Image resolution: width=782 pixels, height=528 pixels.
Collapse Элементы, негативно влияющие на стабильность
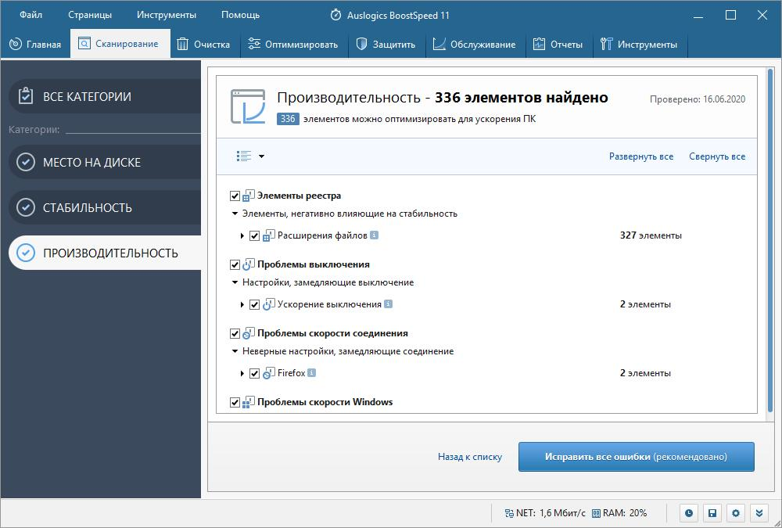click(x=235, y=214)
